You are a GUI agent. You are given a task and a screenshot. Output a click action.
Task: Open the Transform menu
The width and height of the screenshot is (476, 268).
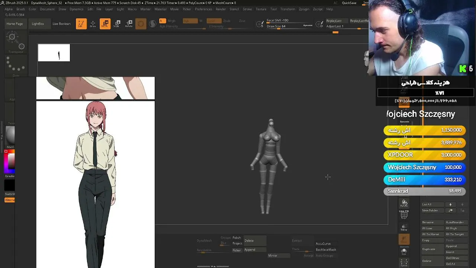[287, 9]
